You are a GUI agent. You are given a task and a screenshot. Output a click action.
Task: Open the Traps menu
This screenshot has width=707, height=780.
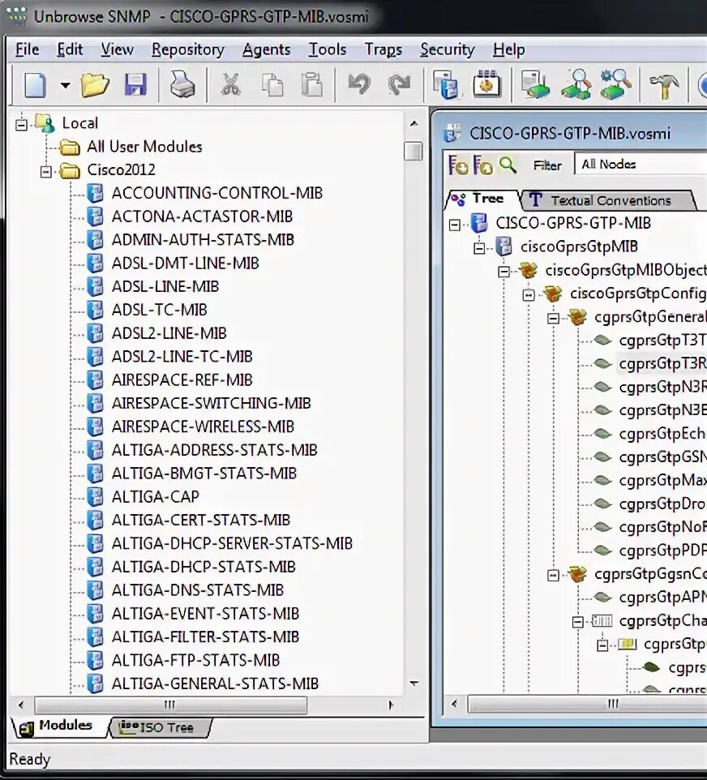click(383, 49)
